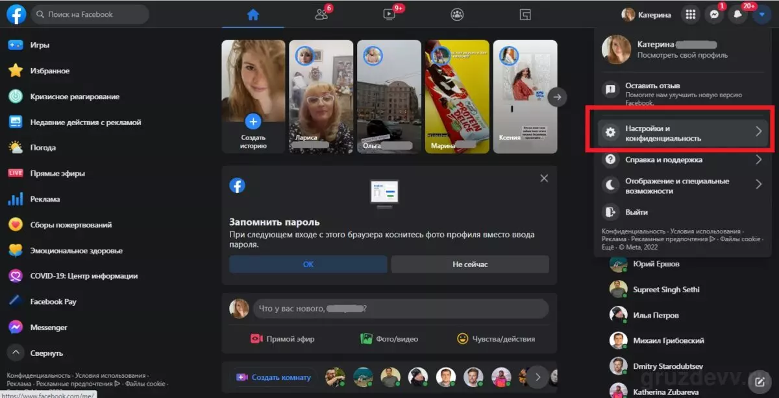This screenshot has height=398, width=779.
Task: Open the nine-dot menu grid icon
Action: point(691,14)
